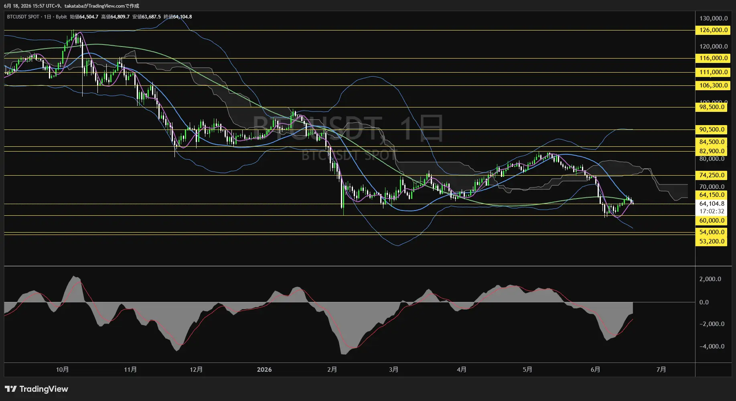Click the −4,000.0 indicator axis value

point(712,346)
